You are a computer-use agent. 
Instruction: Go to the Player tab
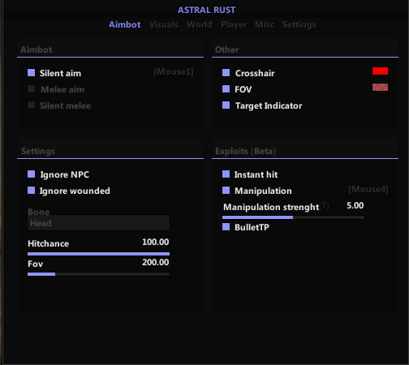pyautogui.click(x=234, y=25)
